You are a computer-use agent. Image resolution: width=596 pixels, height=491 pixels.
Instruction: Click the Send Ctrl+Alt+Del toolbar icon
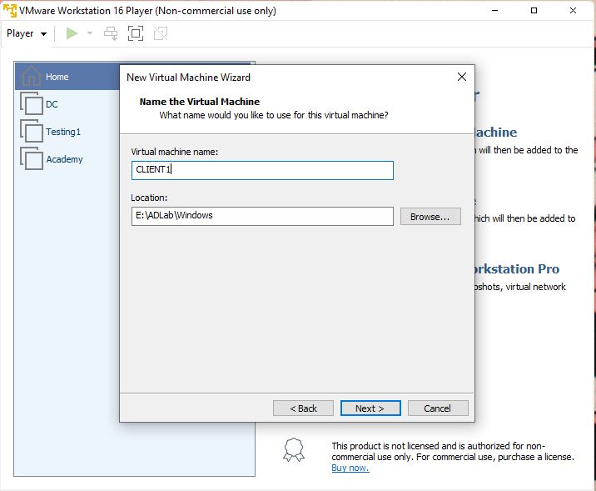pos(111,33)
